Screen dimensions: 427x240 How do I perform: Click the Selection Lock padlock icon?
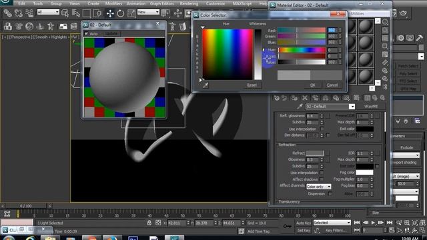(149, 223)
